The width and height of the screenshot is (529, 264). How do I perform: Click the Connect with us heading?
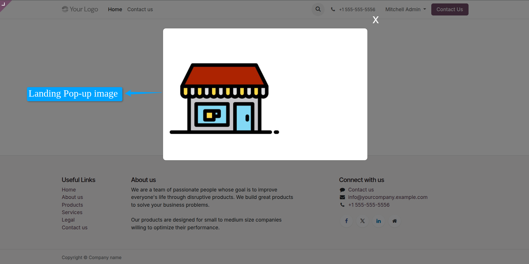pos(362,180)
